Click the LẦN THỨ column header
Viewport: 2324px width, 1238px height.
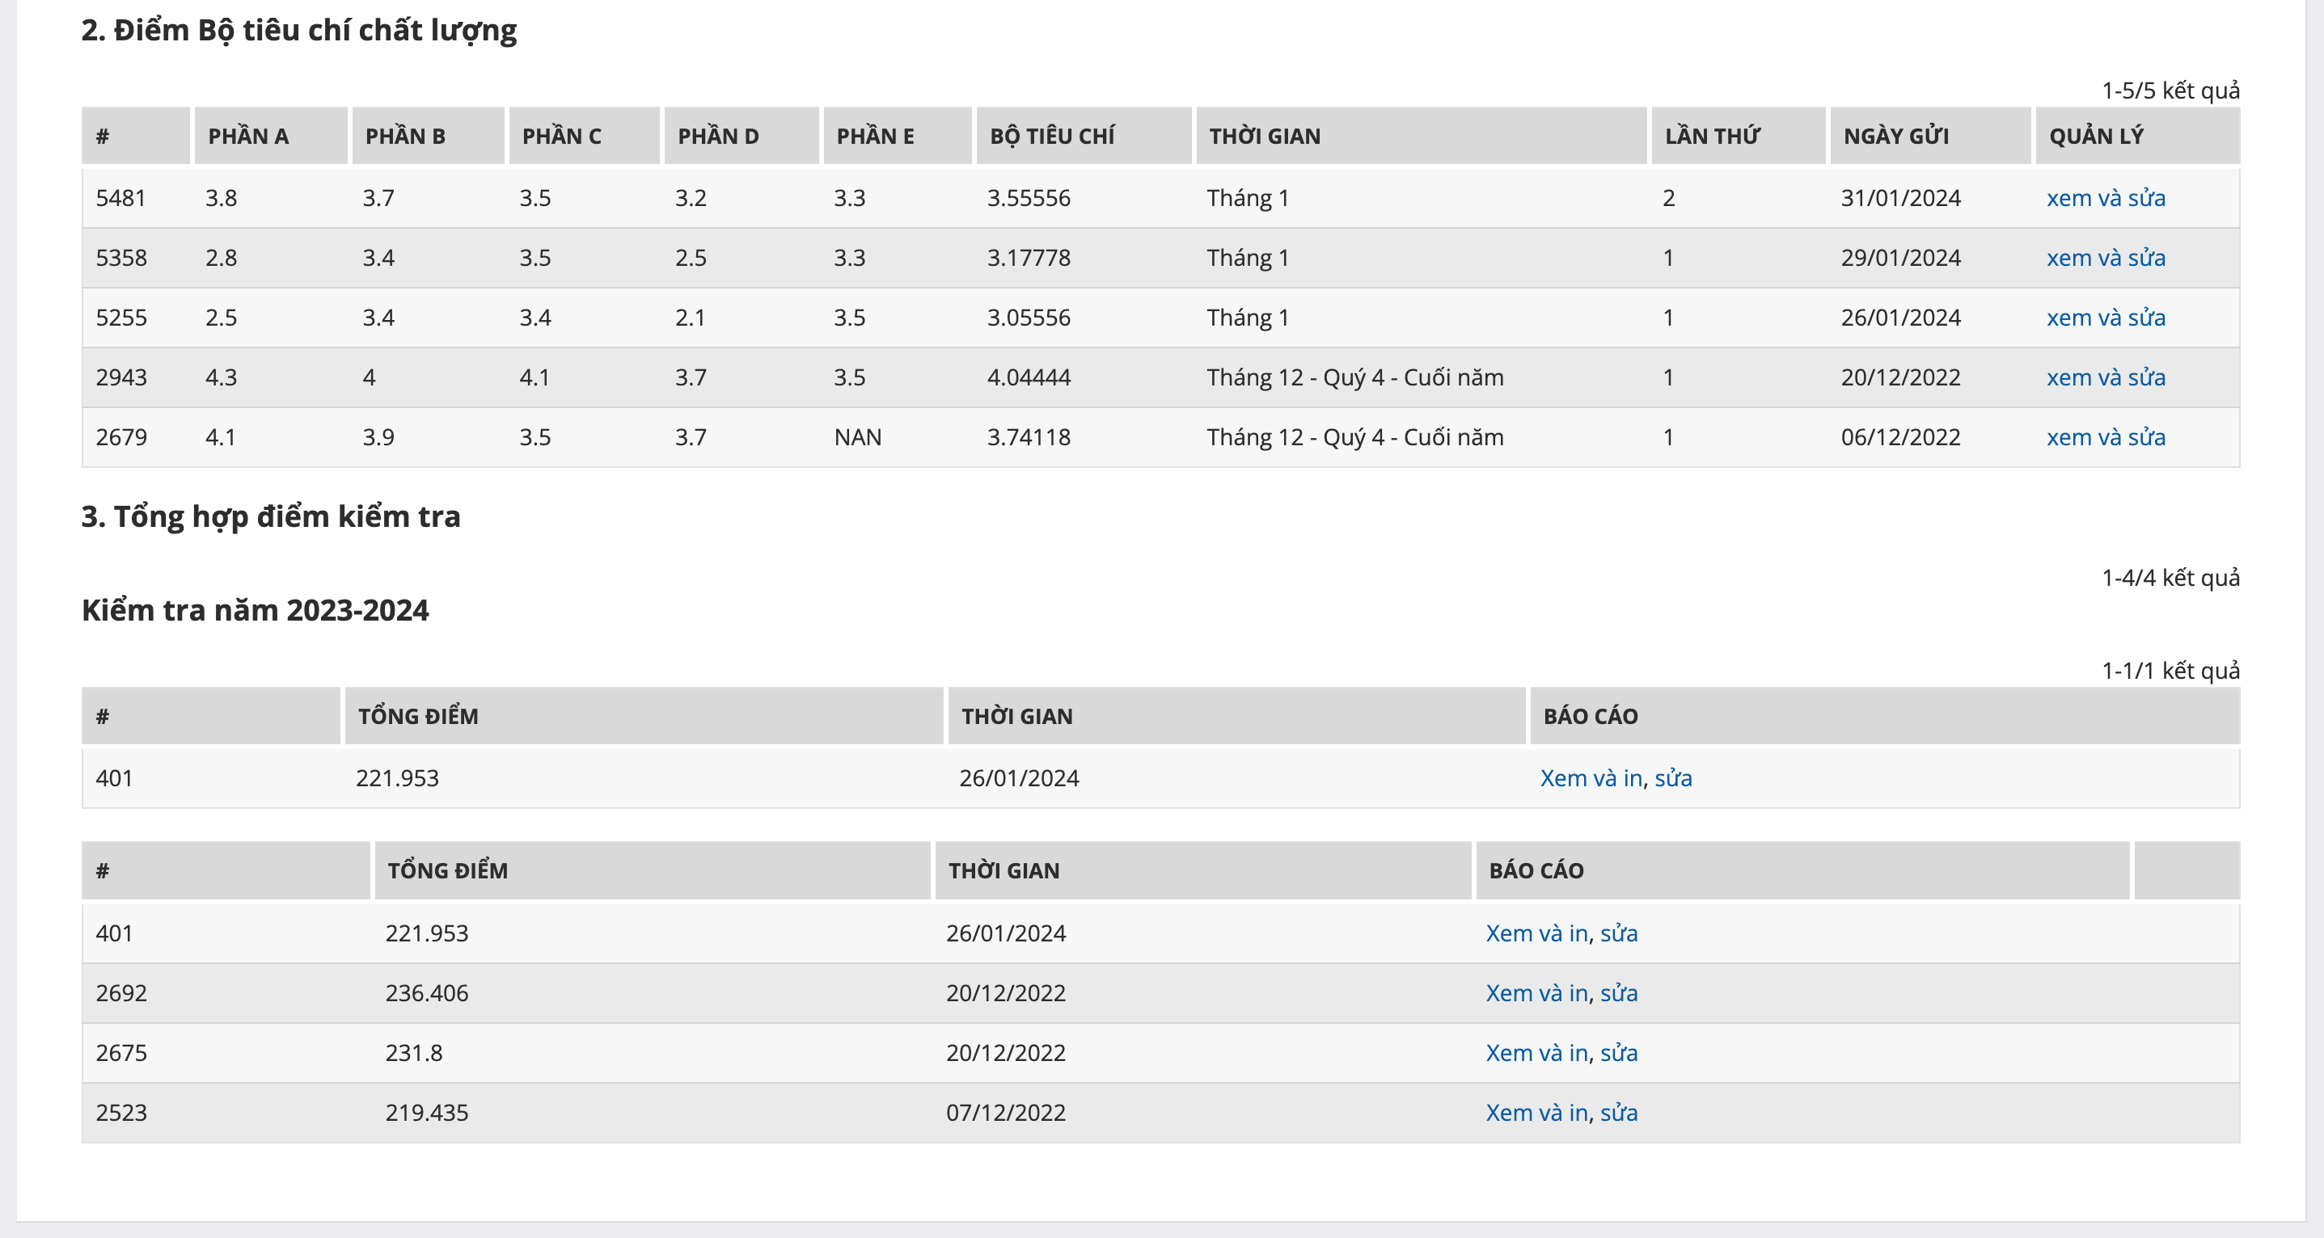click(x=1711, y=136)
